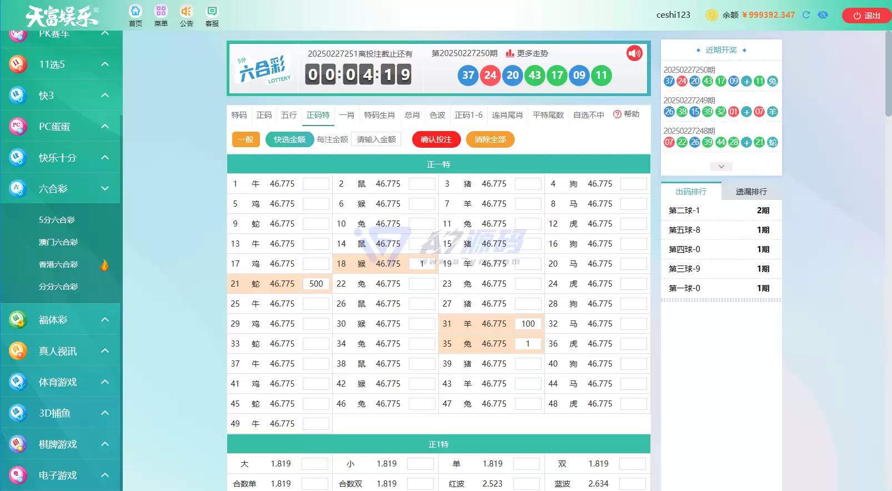
Task: Switch to the 正码 tab
Action: click(x=264, y=115)
